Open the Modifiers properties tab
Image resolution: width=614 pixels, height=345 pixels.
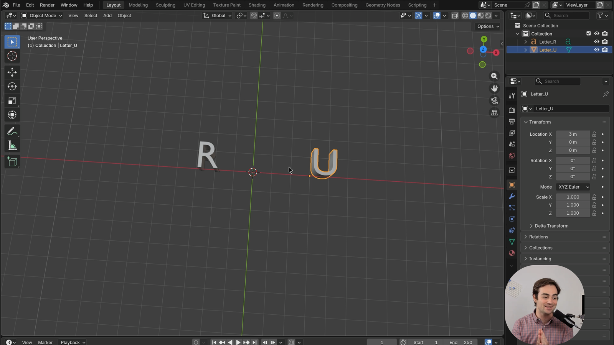[512, 196]
